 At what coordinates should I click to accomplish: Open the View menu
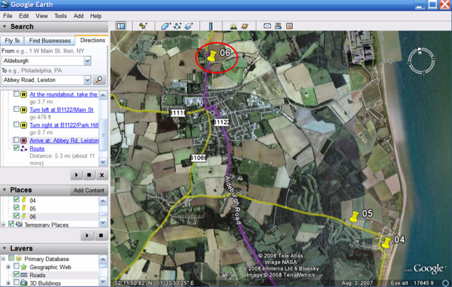point(41,16)
